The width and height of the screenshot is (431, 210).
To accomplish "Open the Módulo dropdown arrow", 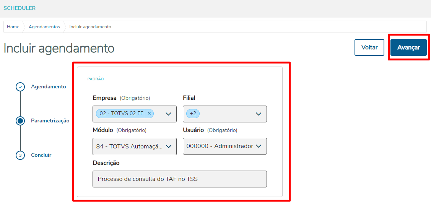I will (x=169, y=146).
